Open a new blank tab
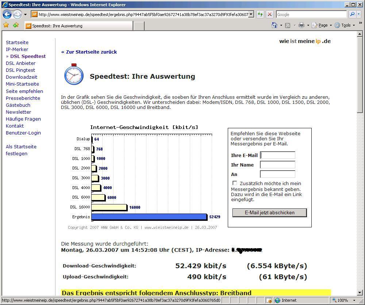 139,26
